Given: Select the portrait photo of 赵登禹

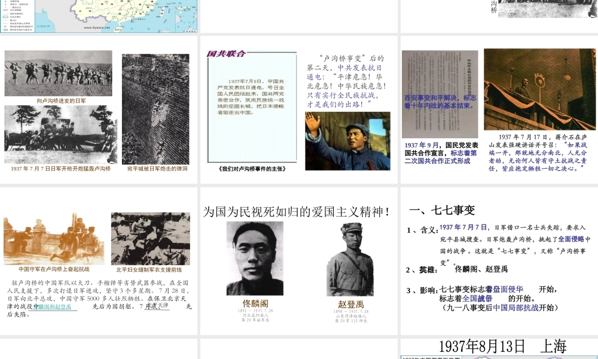Looking at the screenshot, I should [x=350, y=260].
